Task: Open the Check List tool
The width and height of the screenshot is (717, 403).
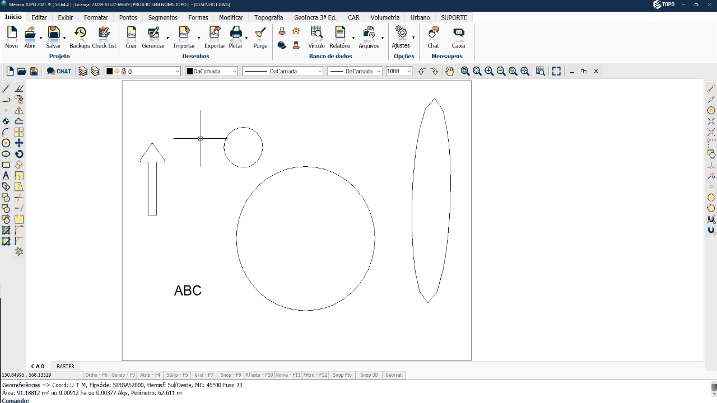Action: tap(104, 38)
